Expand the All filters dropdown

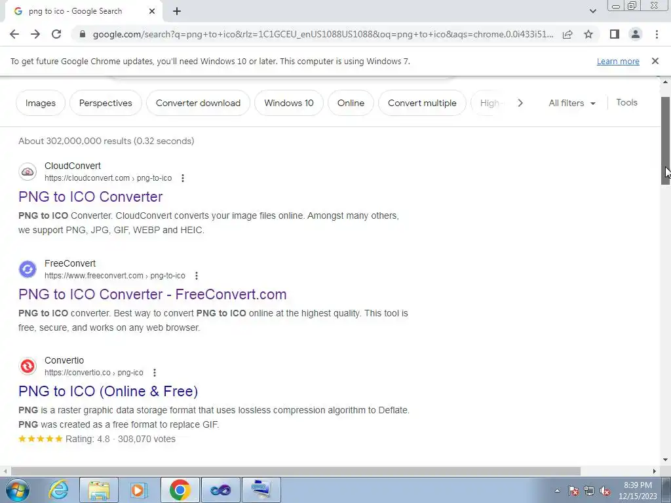(572, 103)
